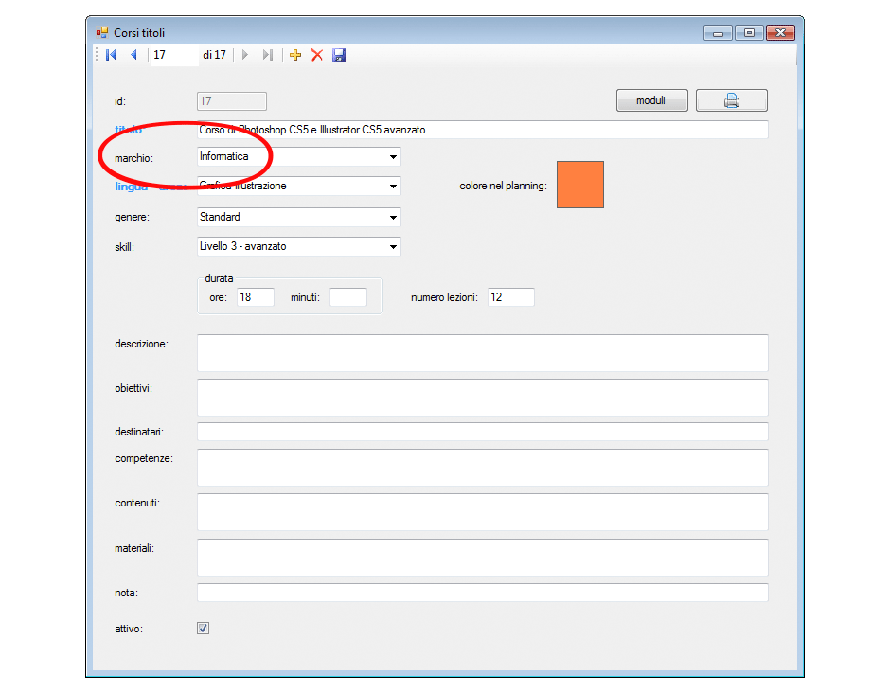
Task: Click the printer icon button
Action: click(x=732, y=100)
